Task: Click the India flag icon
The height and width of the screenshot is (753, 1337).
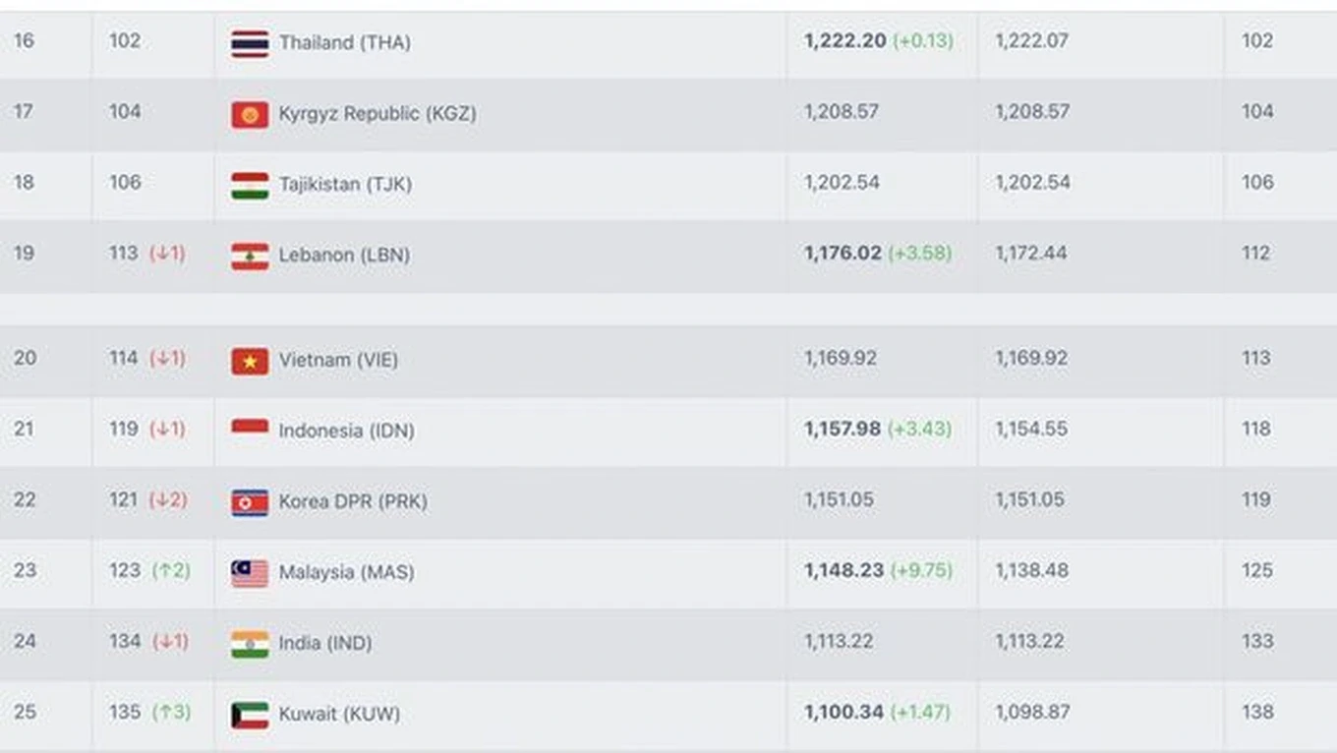Action: [x=250, y=644]
